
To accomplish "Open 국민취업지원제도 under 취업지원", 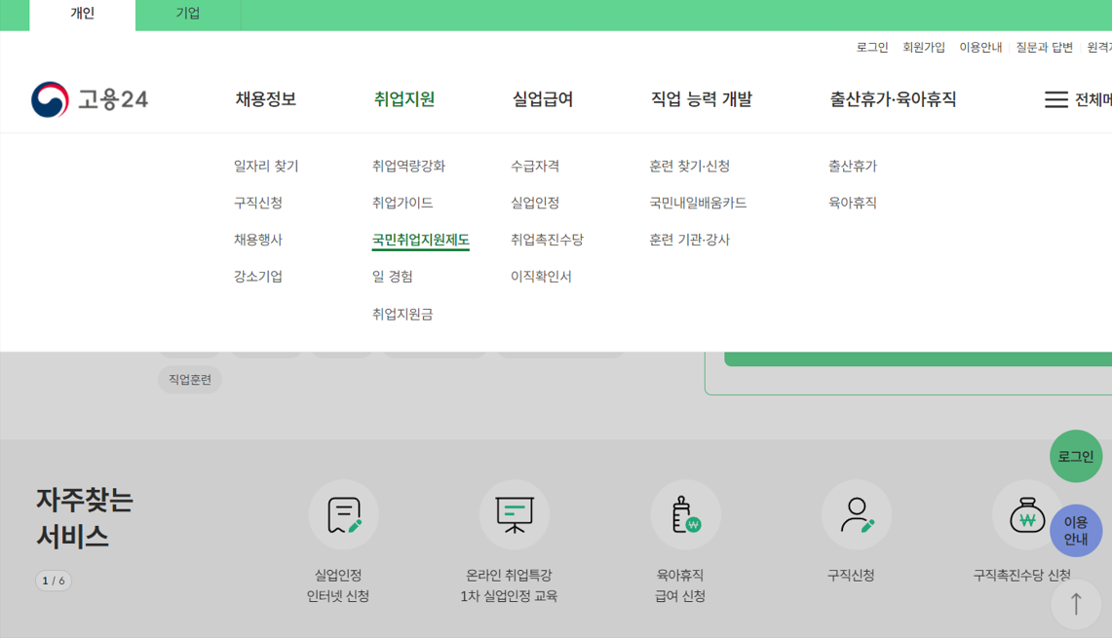I will (421, 239).
